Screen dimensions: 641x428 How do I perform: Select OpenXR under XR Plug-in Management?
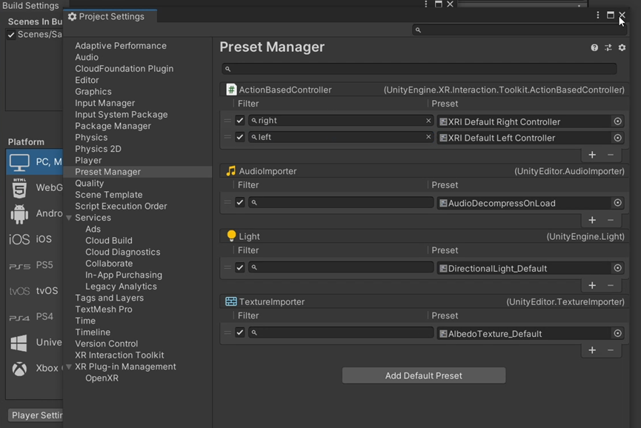pyautogui.click(x=102, y=378)
